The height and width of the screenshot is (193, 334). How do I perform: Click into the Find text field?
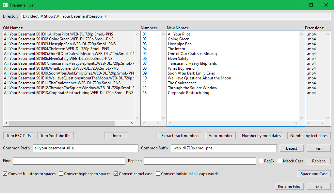click(69, 161)
